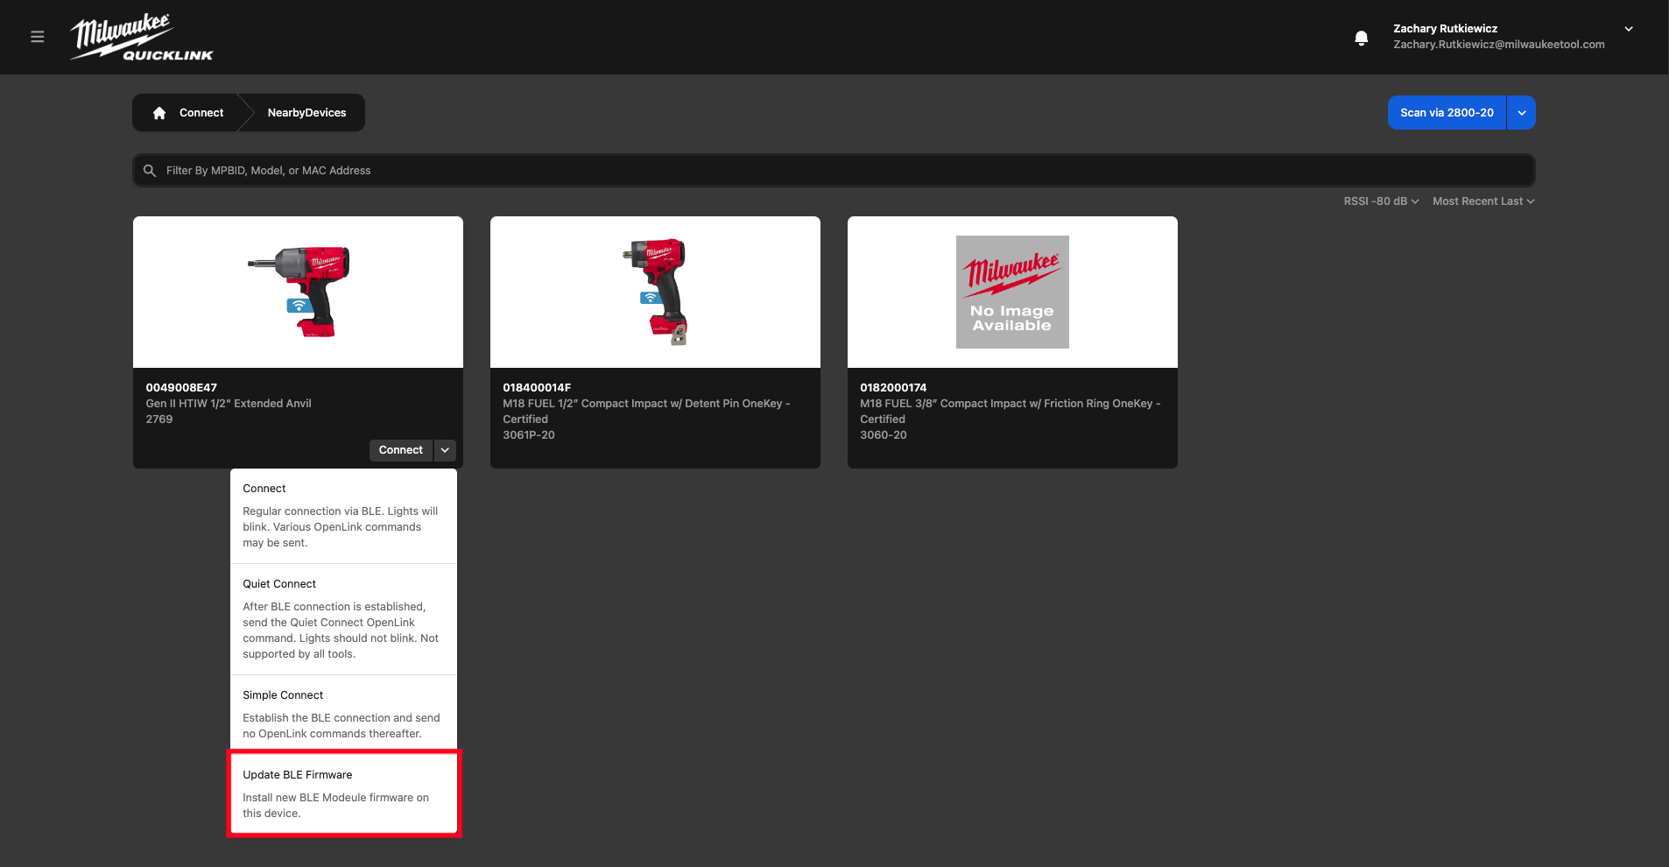Image resolution: width=1669 pixels, height=867 pixels.
Task: Click the search magnifier icon
Action: pyautogui.click(x=150, y=171)
